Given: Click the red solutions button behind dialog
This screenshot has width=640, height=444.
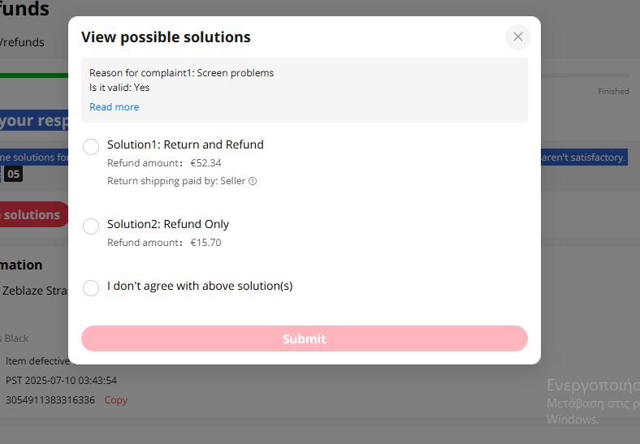Looking at the screenshot, I should click(34, 214).
